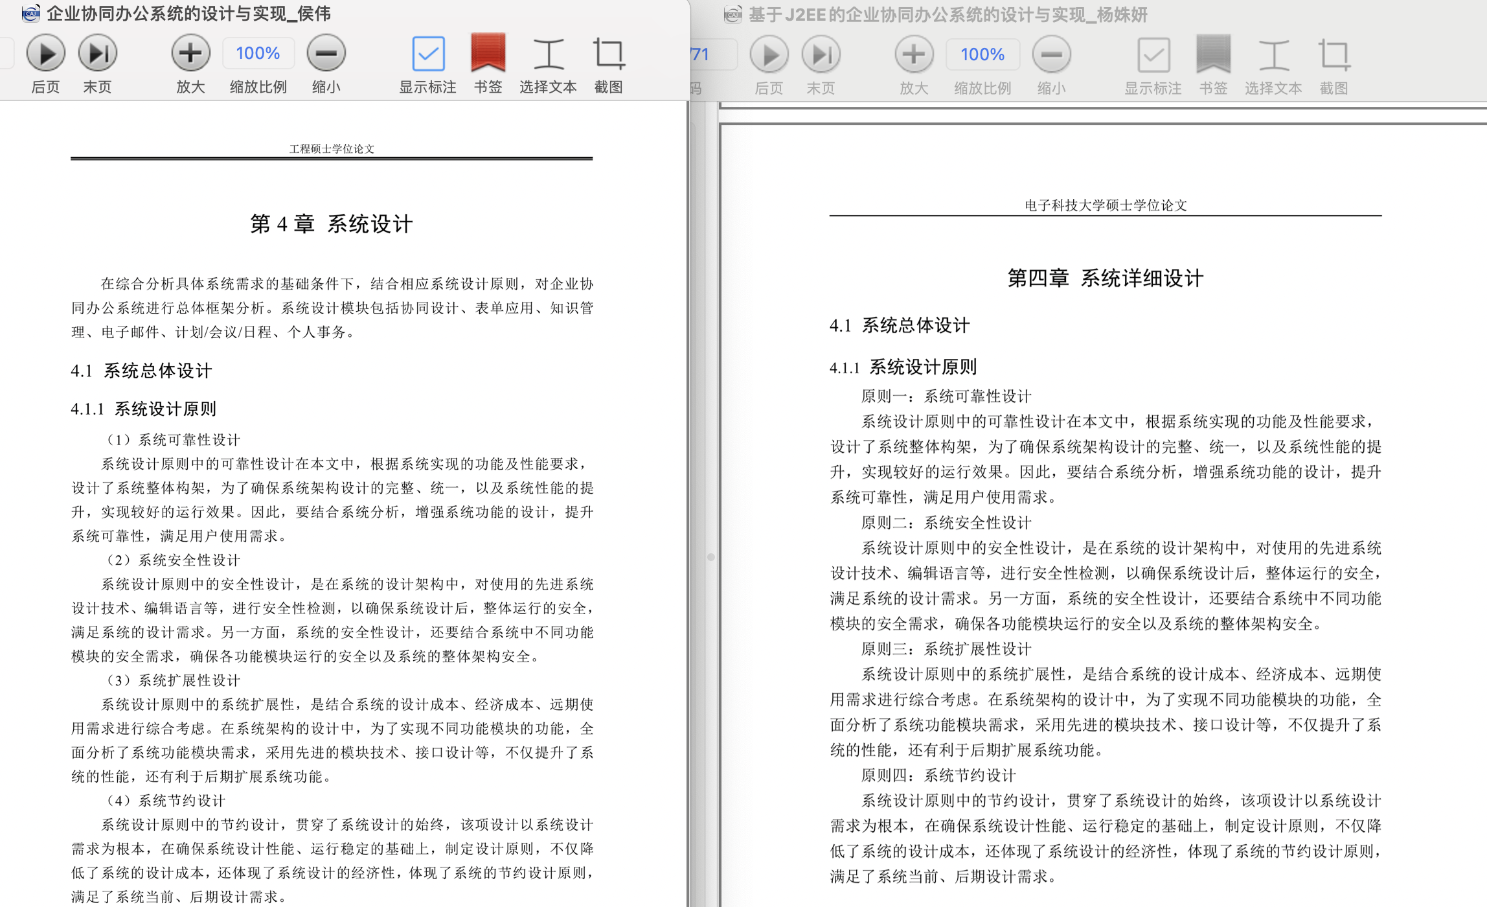The height and width of the screenshot is (907, 1487).
Task: Focus left window via its title bar
Action: point(188,13)
